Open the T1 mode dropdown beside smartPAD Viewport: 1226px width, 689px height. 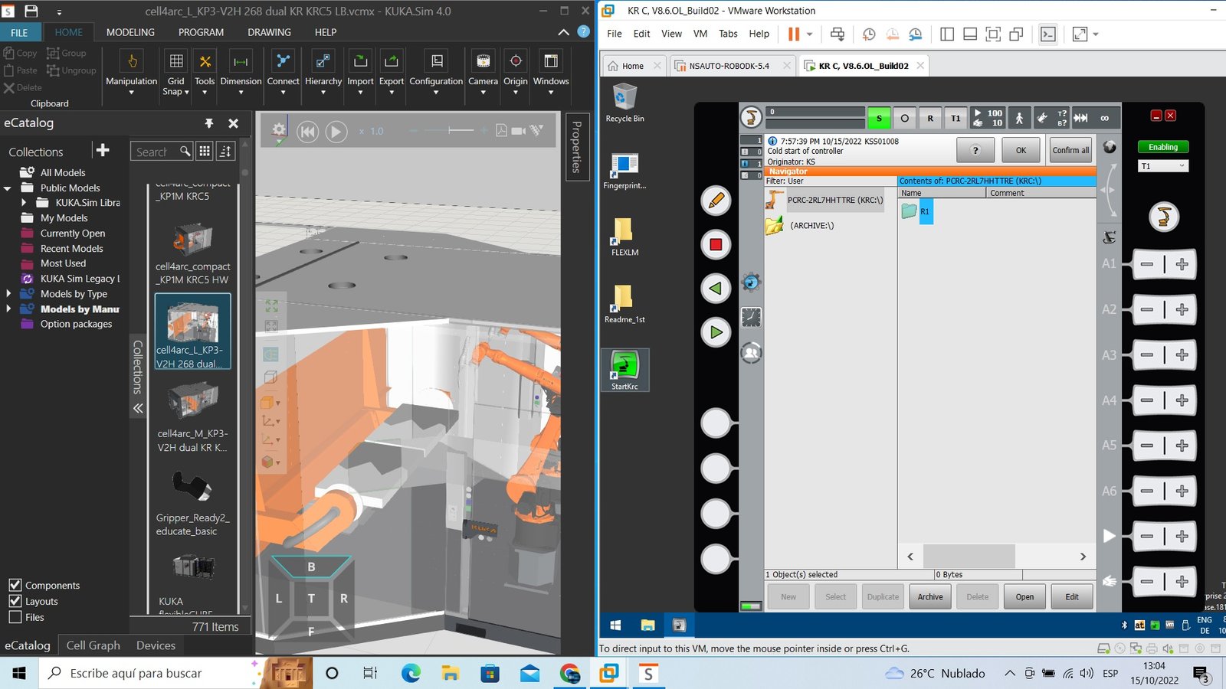point(1163,166)
